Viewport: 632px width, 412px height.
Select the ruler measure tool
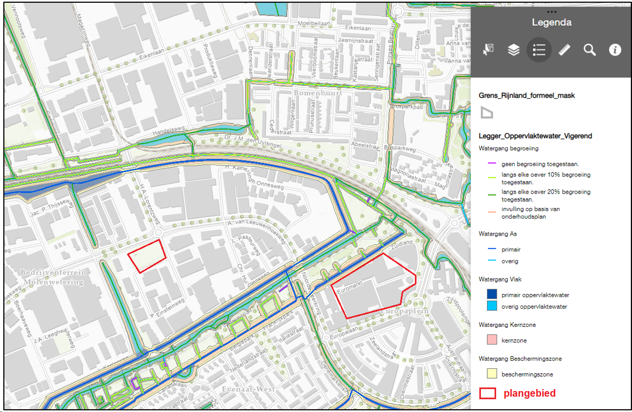point(564,50)
